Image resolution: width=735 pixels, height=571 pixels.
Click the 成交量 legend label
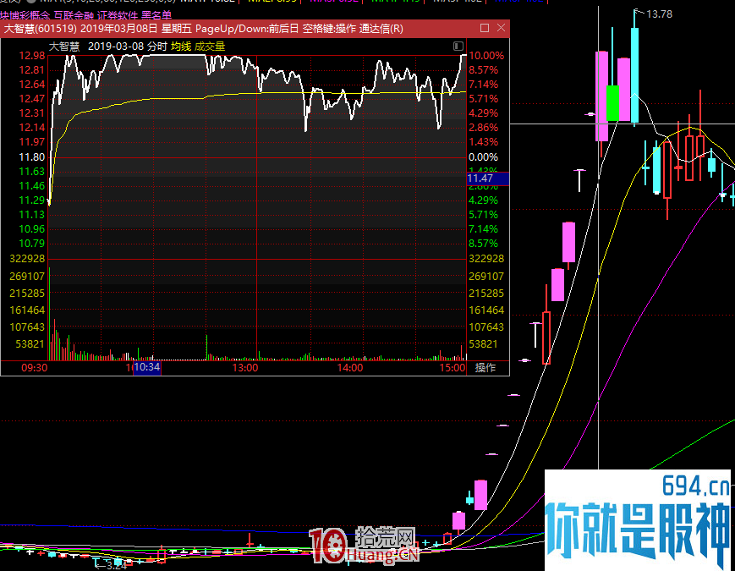pyautogui.click(x=210, y=47)
